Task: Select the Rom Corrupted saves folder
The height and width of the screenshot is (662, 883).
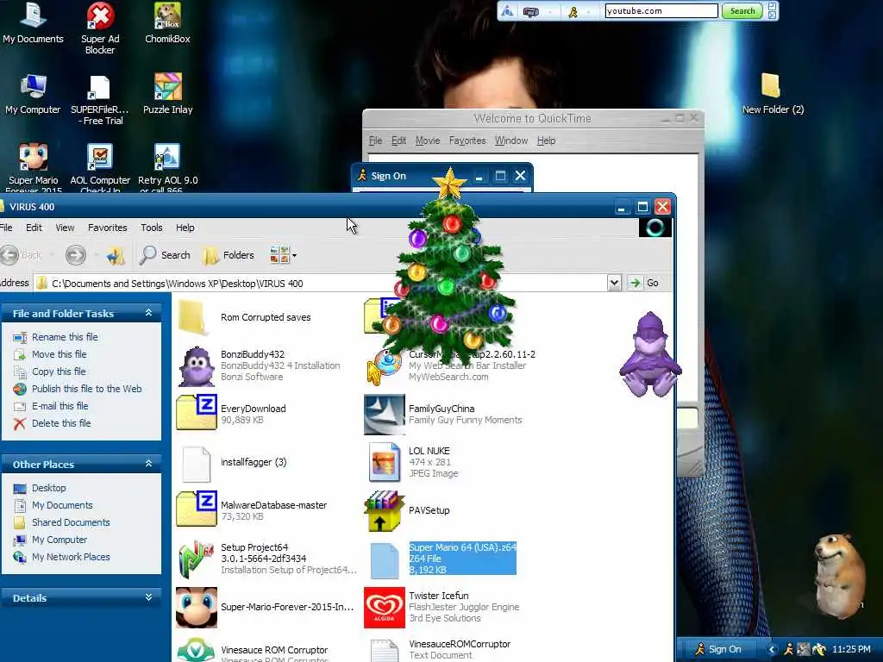Action: click(x=245, y=317)
